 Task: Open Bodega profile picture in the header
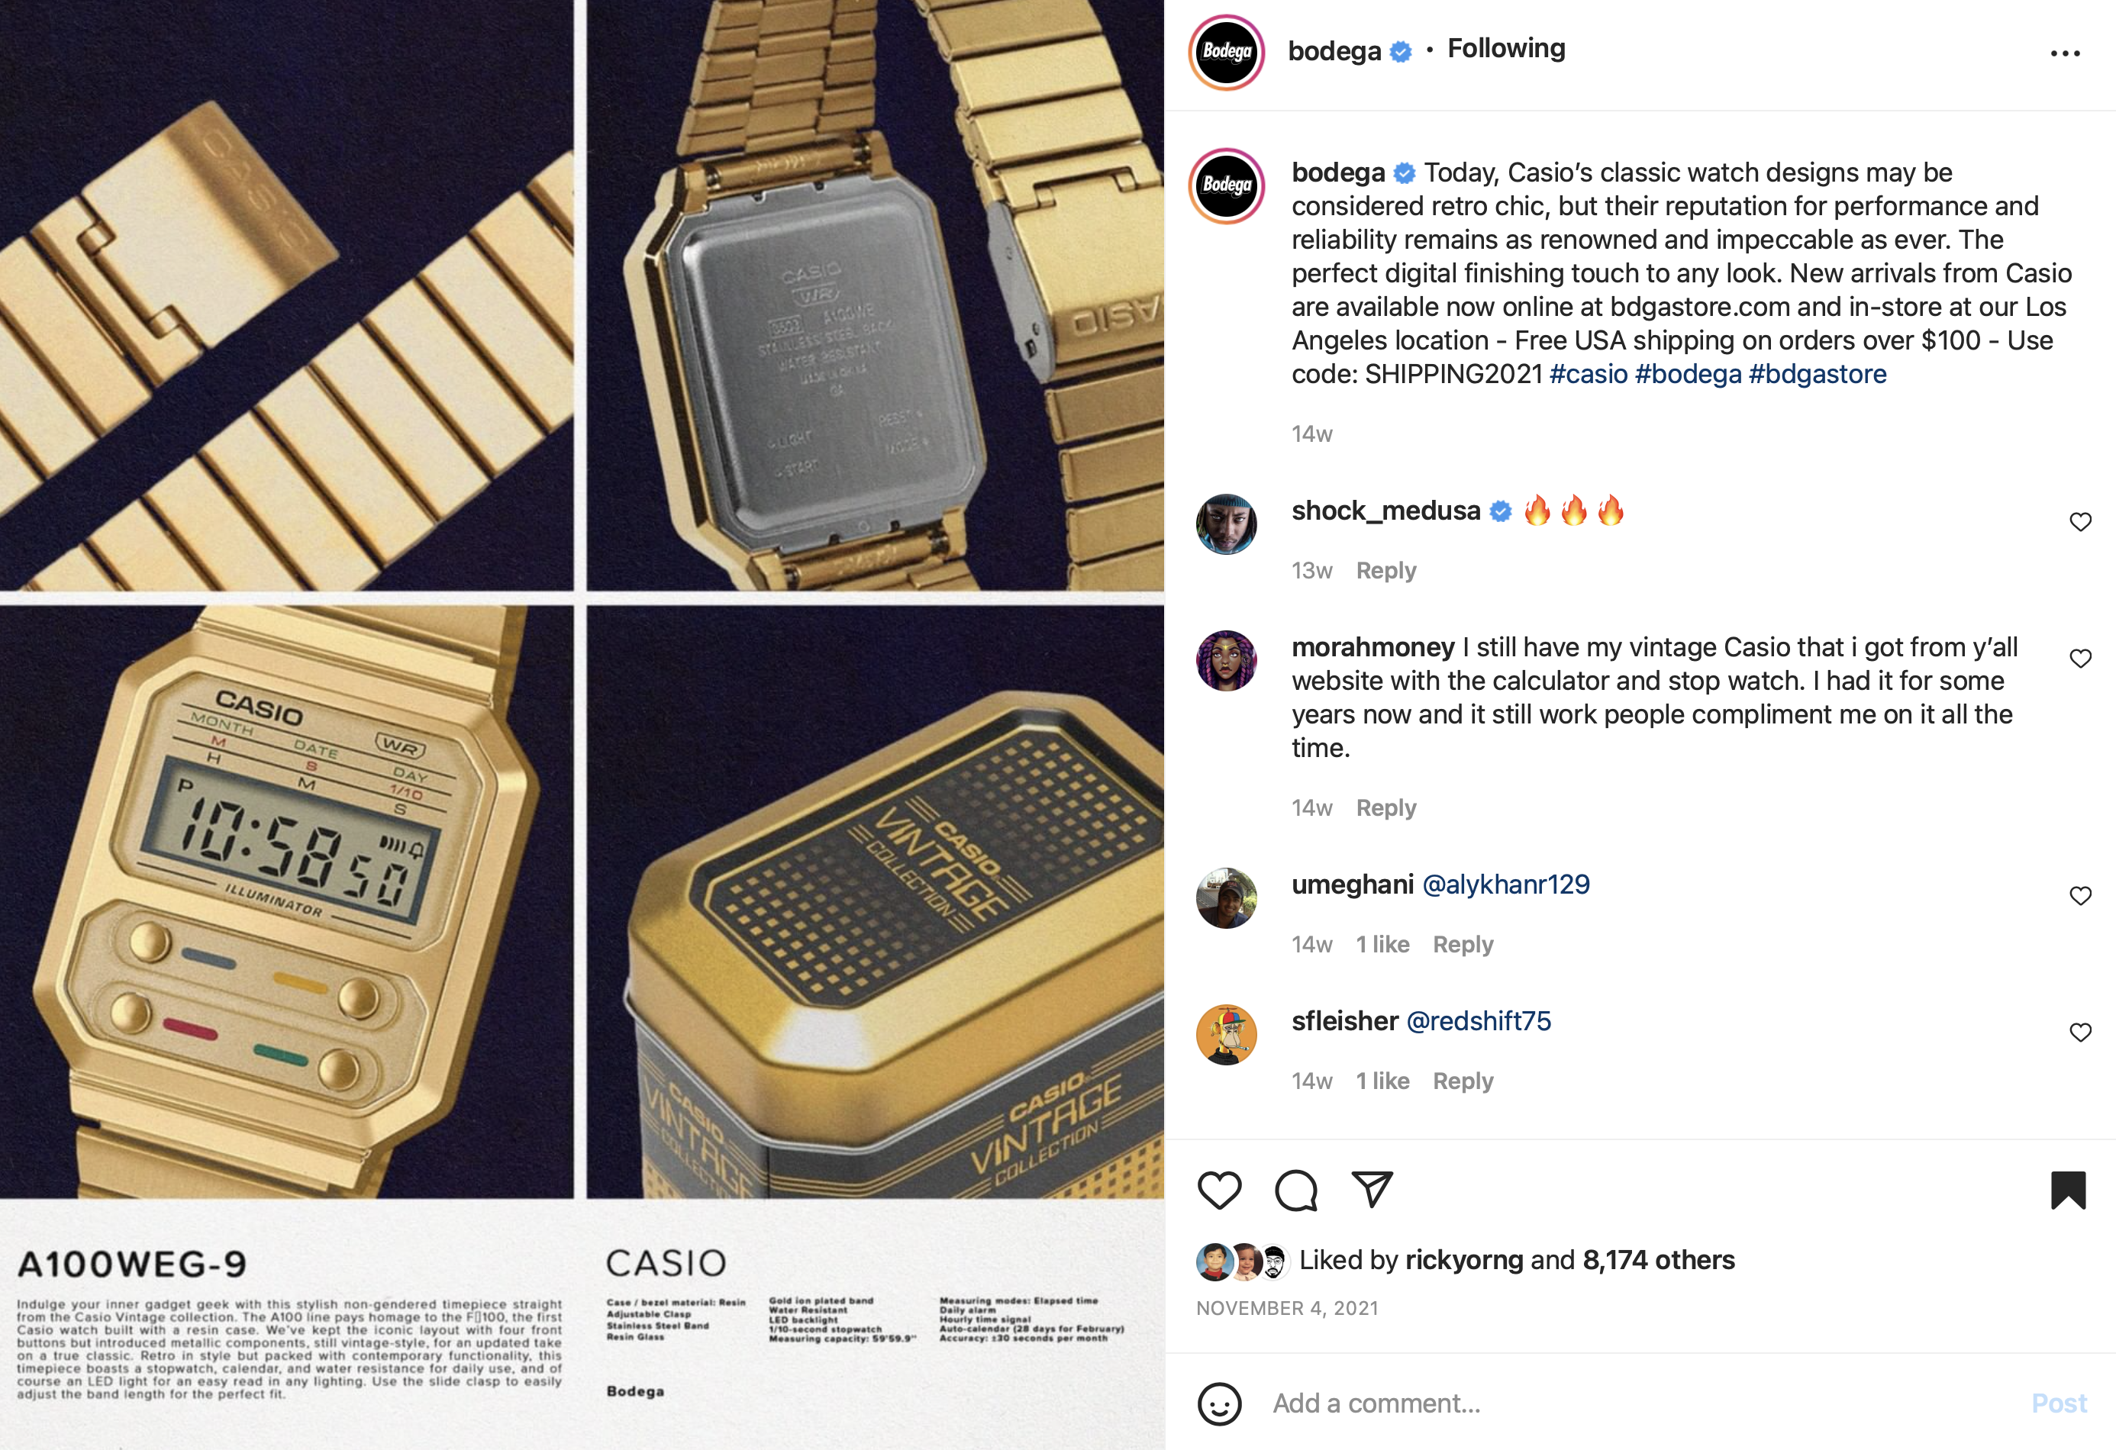click(x=1227, y=52)
